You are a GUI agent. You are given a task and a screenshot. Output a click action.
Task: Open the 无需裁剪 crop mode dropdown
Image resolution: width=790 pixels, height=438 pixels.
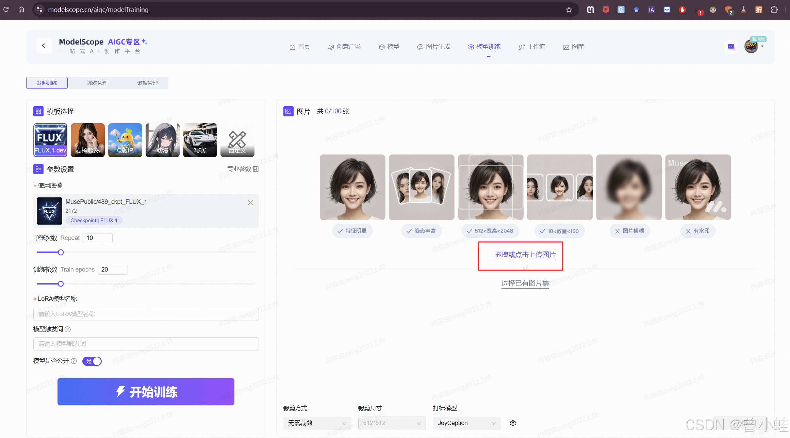pos(317,423)
